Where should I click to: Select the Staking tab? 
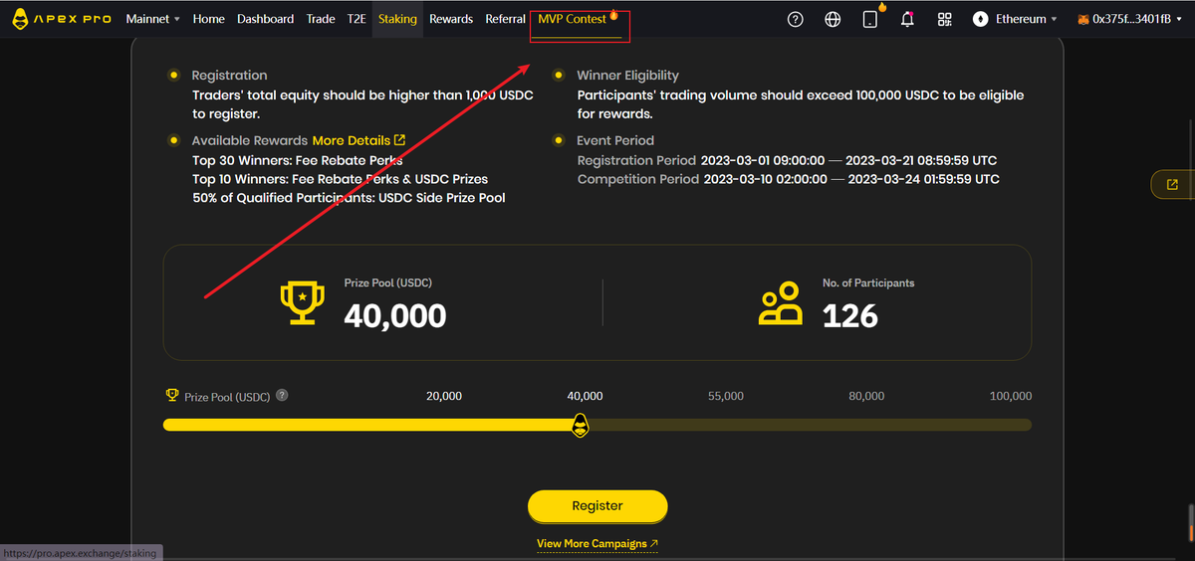point(397,19)
